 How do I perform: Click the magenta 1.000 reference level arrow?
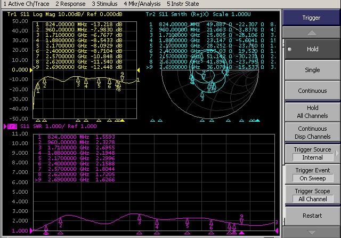point(31,231)
